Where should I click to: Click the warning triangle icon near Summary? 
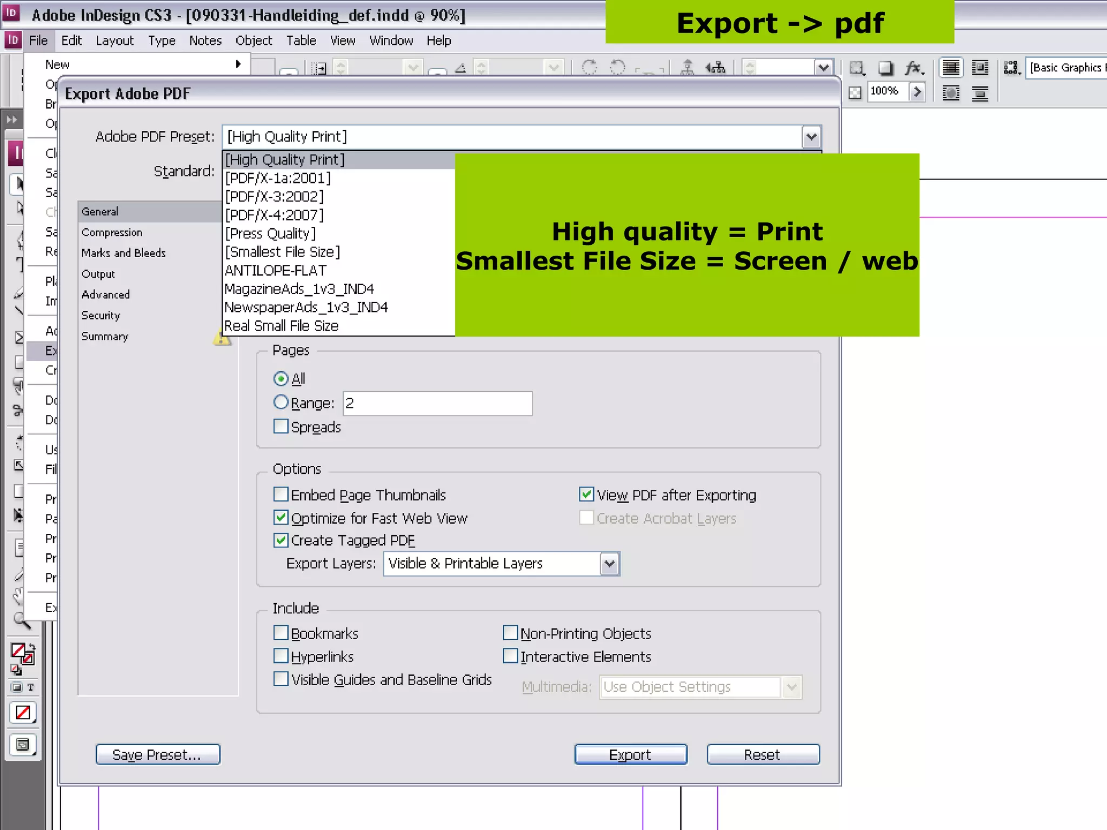point(221,338)
